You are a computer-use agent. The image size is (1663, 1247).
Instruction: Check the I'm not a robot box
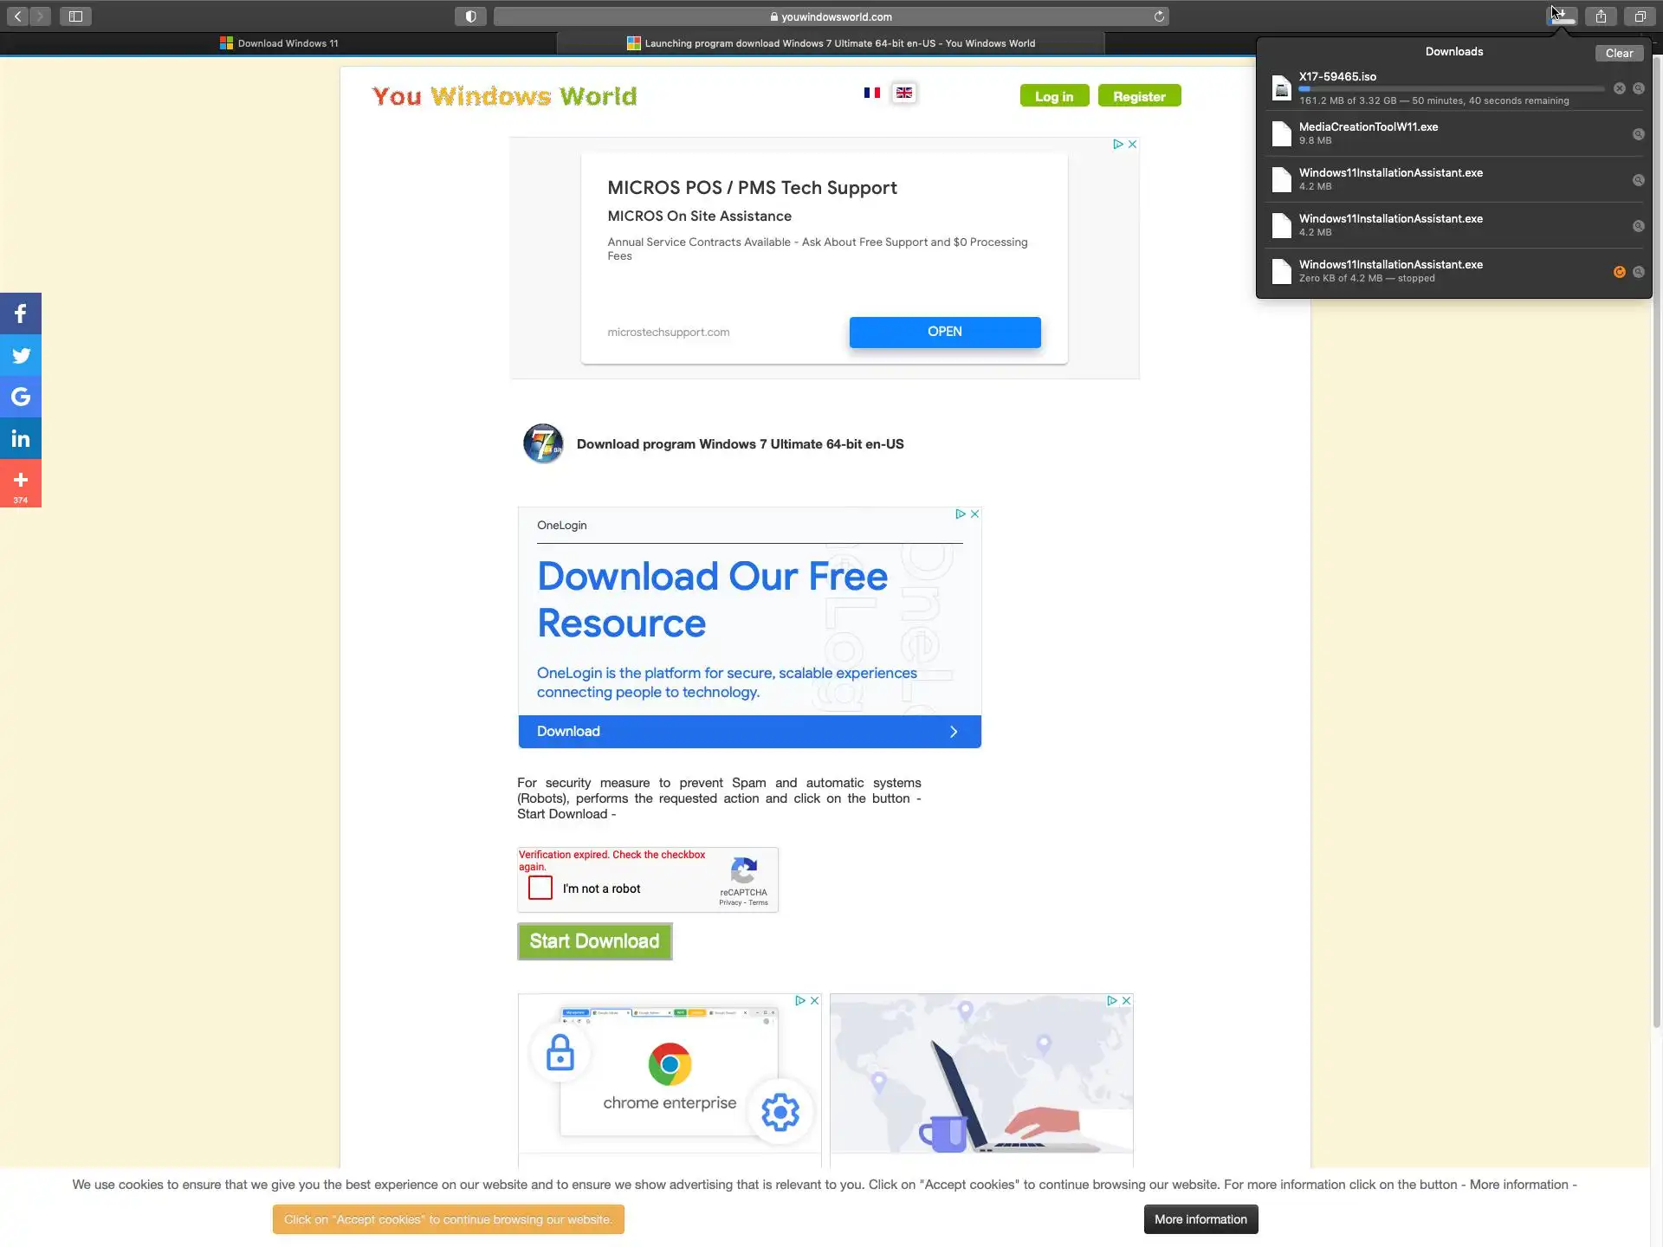540,888
